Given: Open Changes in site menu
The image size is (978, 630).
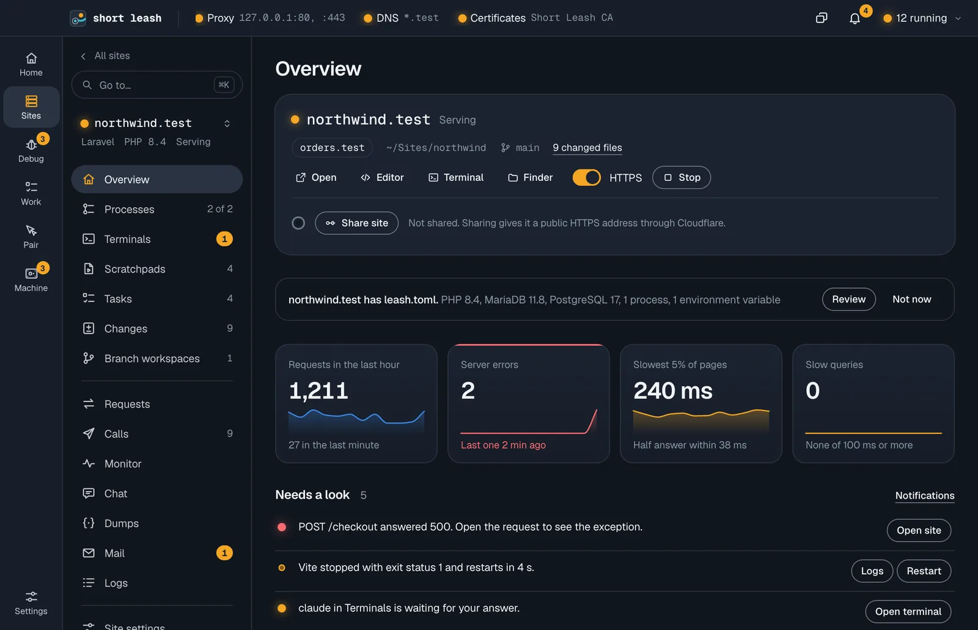Looking at the screenshot, I should 157,329.
